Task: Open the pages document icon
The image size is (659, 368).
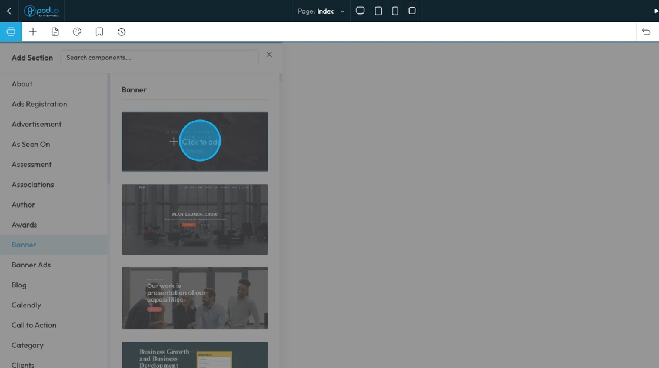Action: tap(55, 32)
